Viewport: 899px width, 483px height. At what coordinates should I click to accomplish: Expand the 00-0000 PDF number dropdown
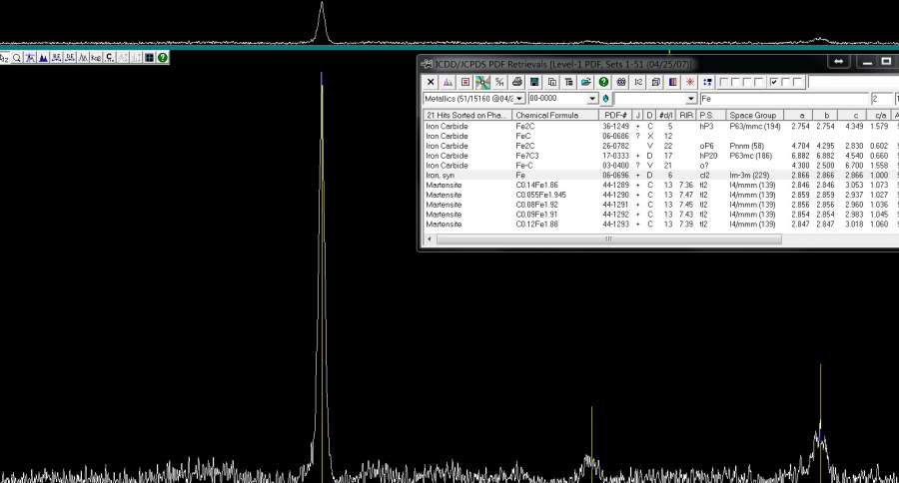coord(592,99)
